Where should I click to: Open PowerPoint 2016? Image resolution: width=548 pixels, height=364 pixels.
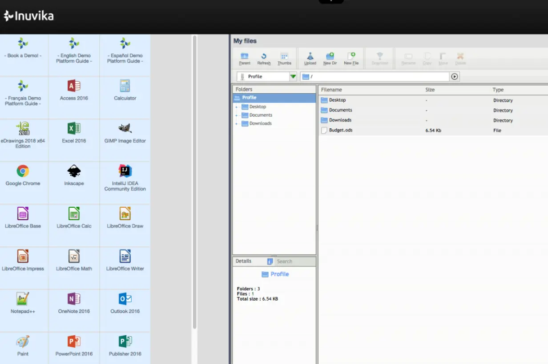74,346
